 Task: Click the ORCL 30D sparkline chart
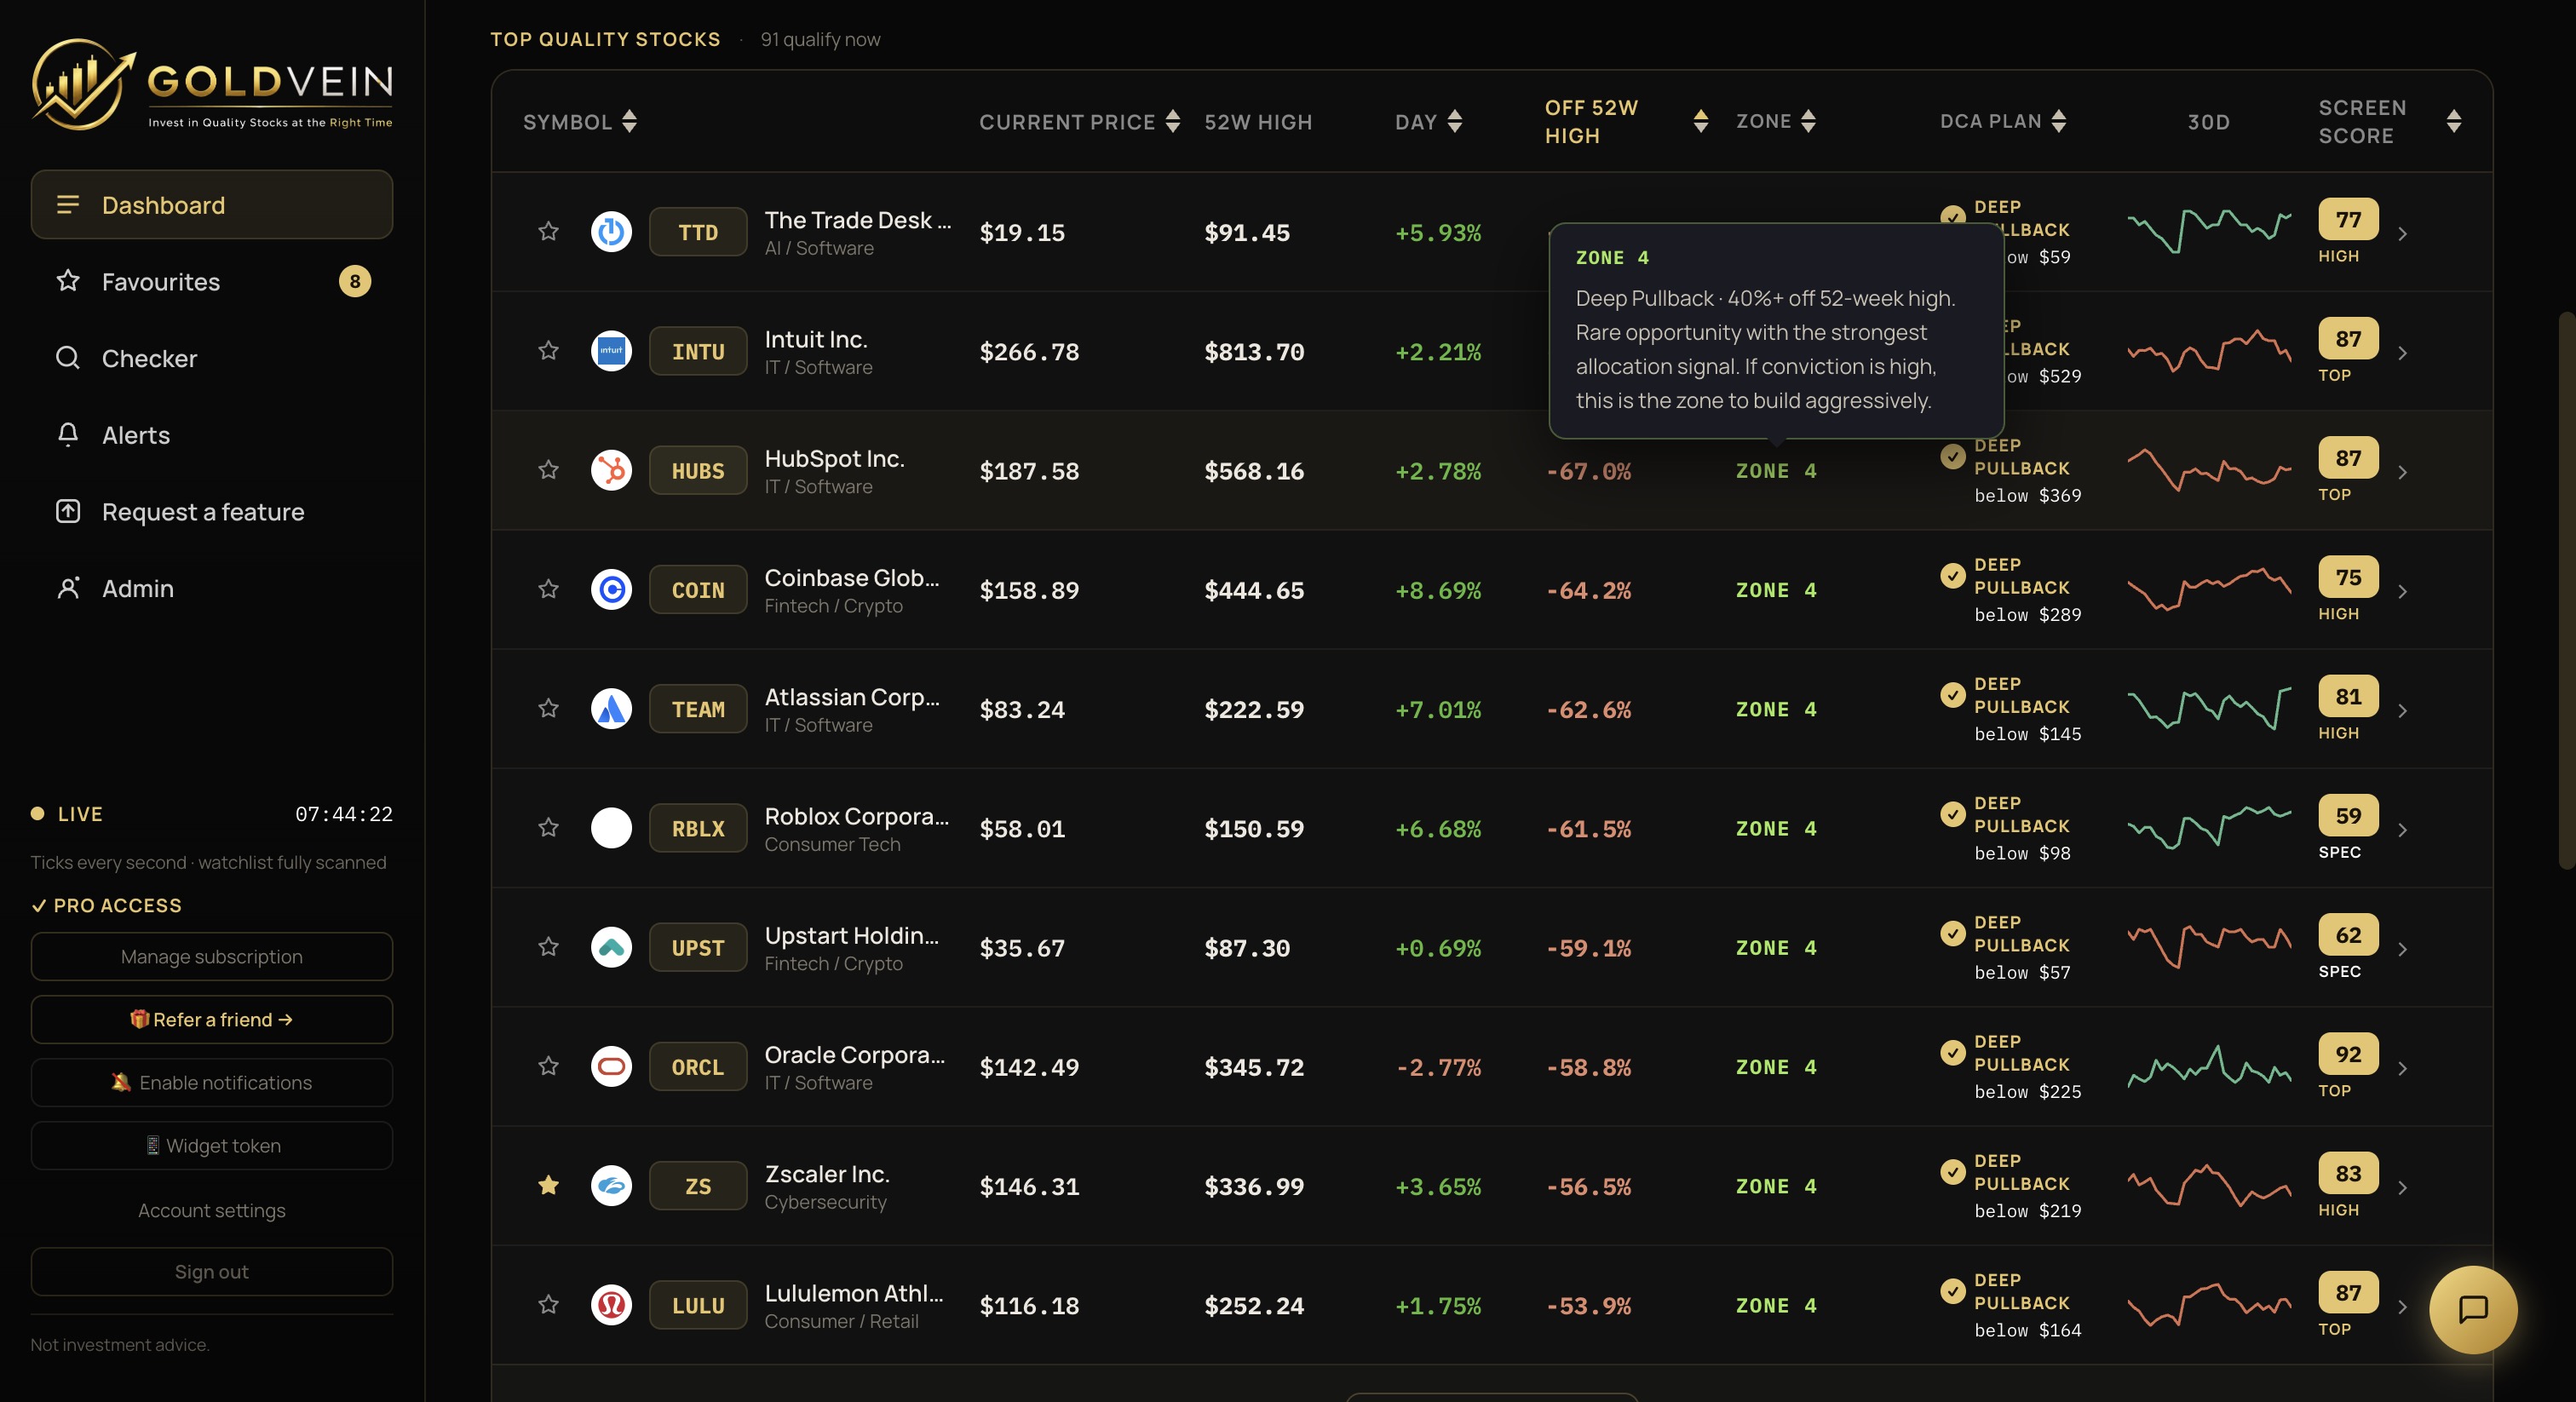tap(2208, 1067)
